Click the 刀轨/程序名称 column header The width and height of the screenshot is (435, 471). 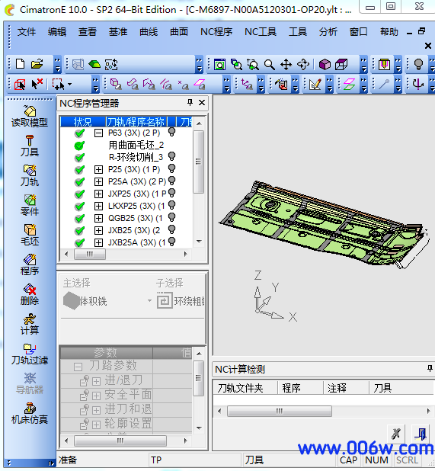pos(136,122)
